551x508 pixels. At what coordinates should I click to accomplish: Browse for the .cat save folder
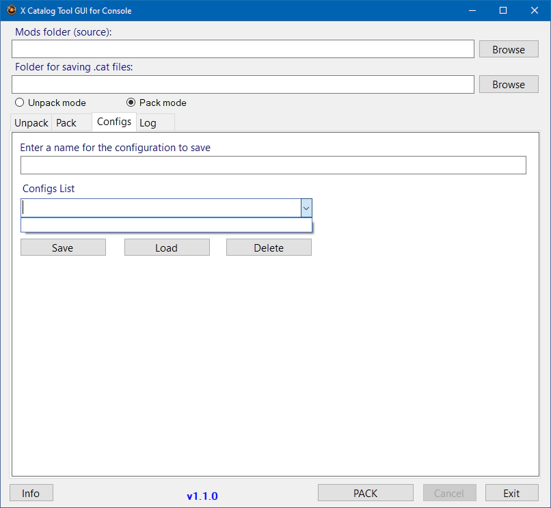pyautogui.click(x=509, y=84)
